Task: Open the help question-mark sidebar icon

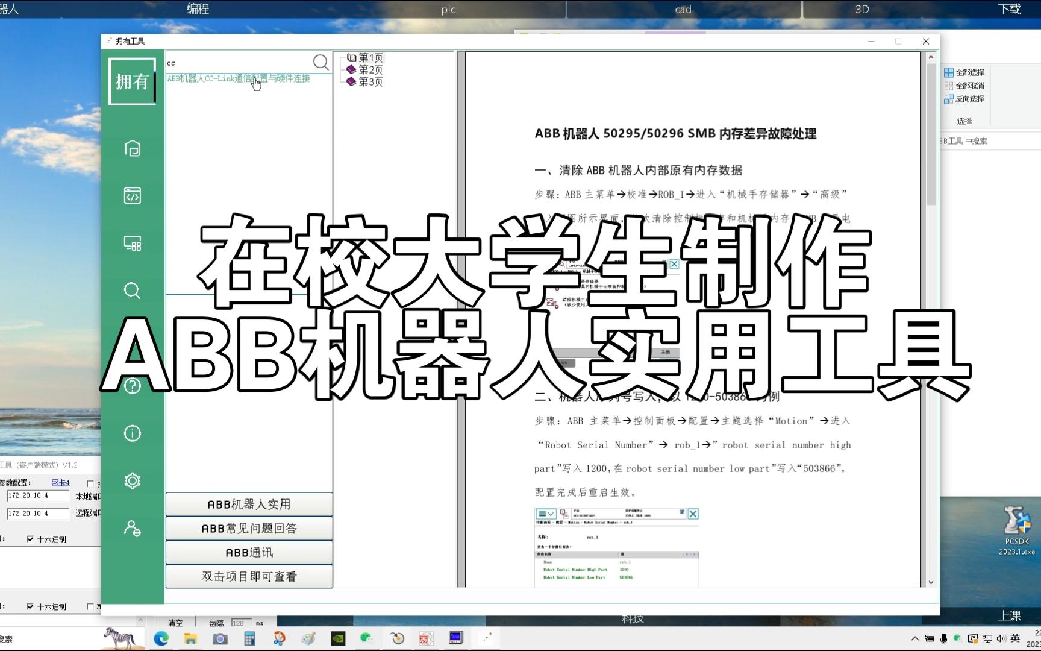Action: 132,386
